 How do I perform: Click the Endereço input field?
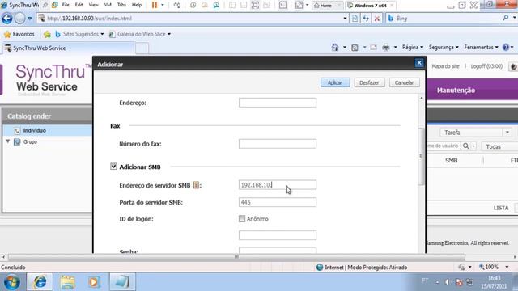coord(277,103)
